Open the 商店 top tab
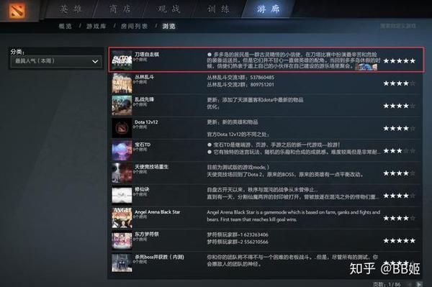This screenshot has height=287, width=432. coord(120,9)
